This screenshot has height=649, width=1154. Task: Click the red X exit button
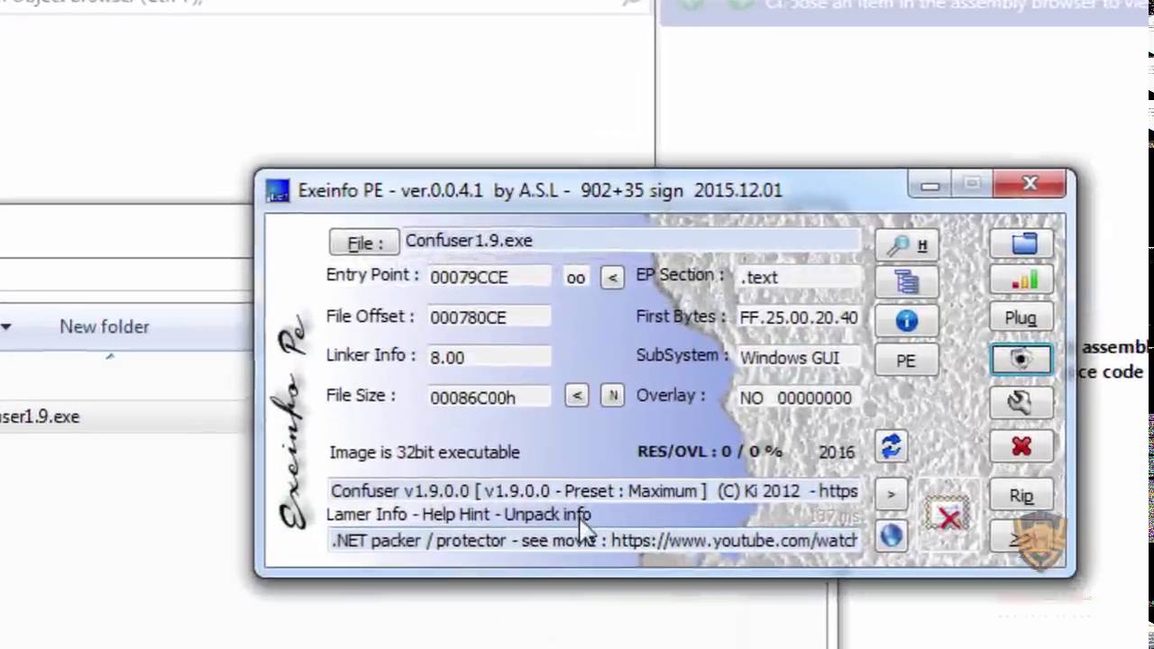pyautogui.click(x=1021, y=447)
